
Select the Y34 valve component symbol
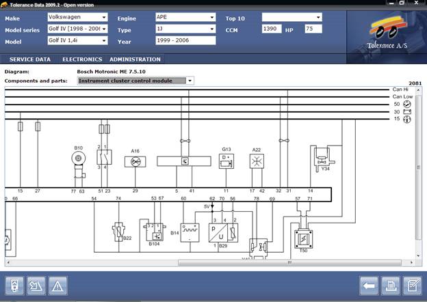click(324, 160)
